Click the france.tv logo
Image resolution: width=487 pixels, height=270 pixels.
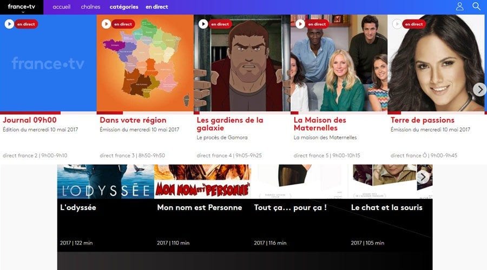22,6
